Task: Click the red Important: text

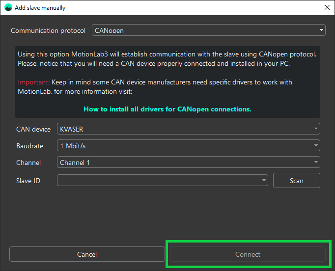Action: point(33,82)
